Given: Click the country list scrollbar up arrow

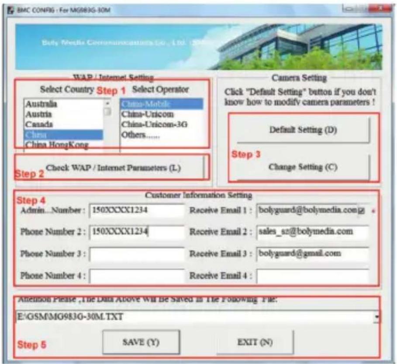Looking at the screenshot, I should (107, 103).
